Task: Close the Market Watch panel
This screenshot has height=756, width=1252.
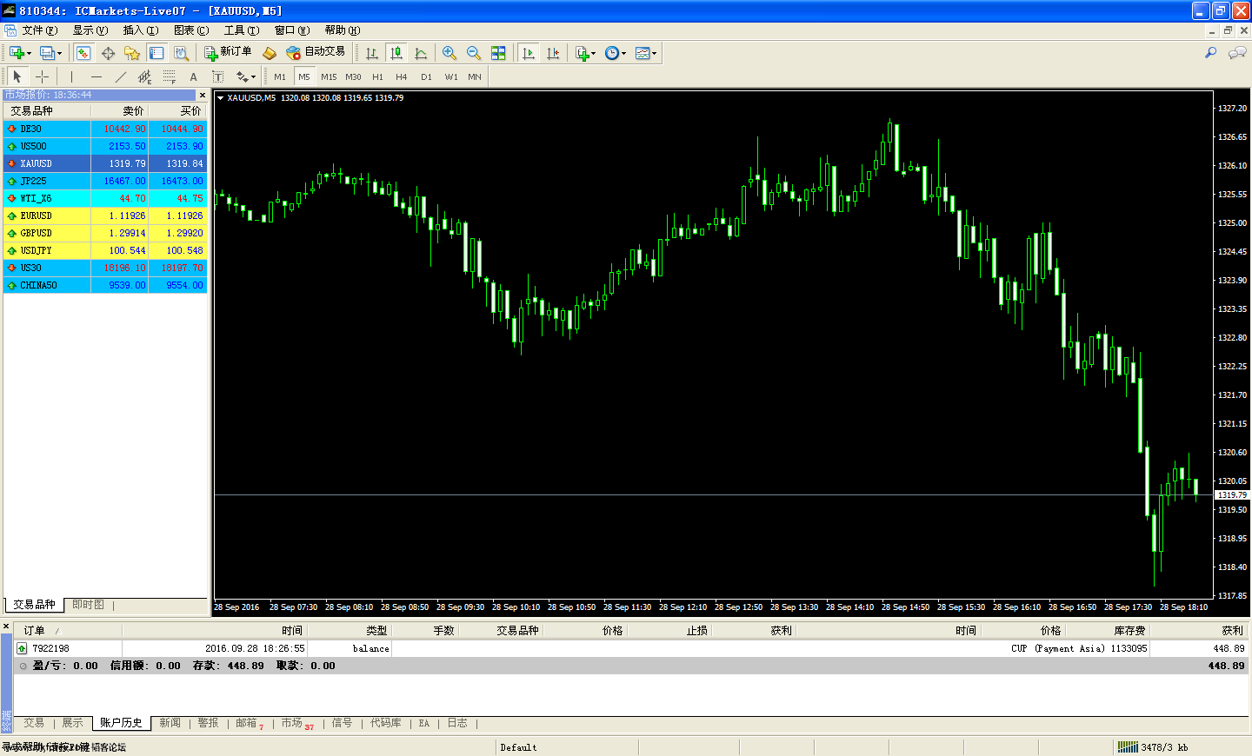Action: click(203, 95)
